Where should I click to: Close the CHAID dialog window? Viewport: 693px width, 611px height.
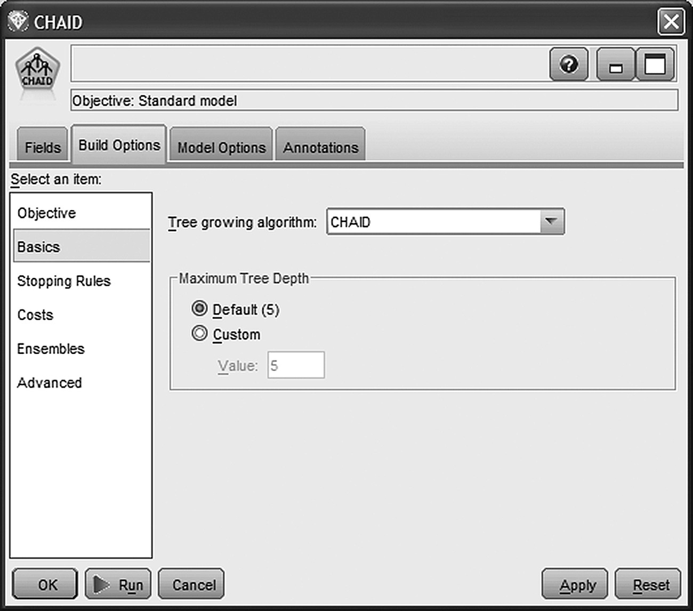pyautogui.click(x=671, y=22)
